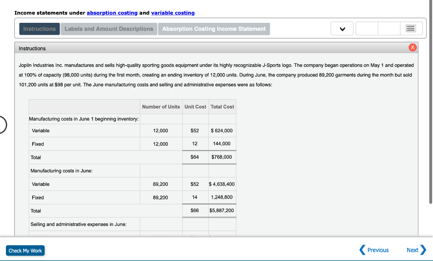
Task: Click the Unit Cost column header
Action: point(195,106)
